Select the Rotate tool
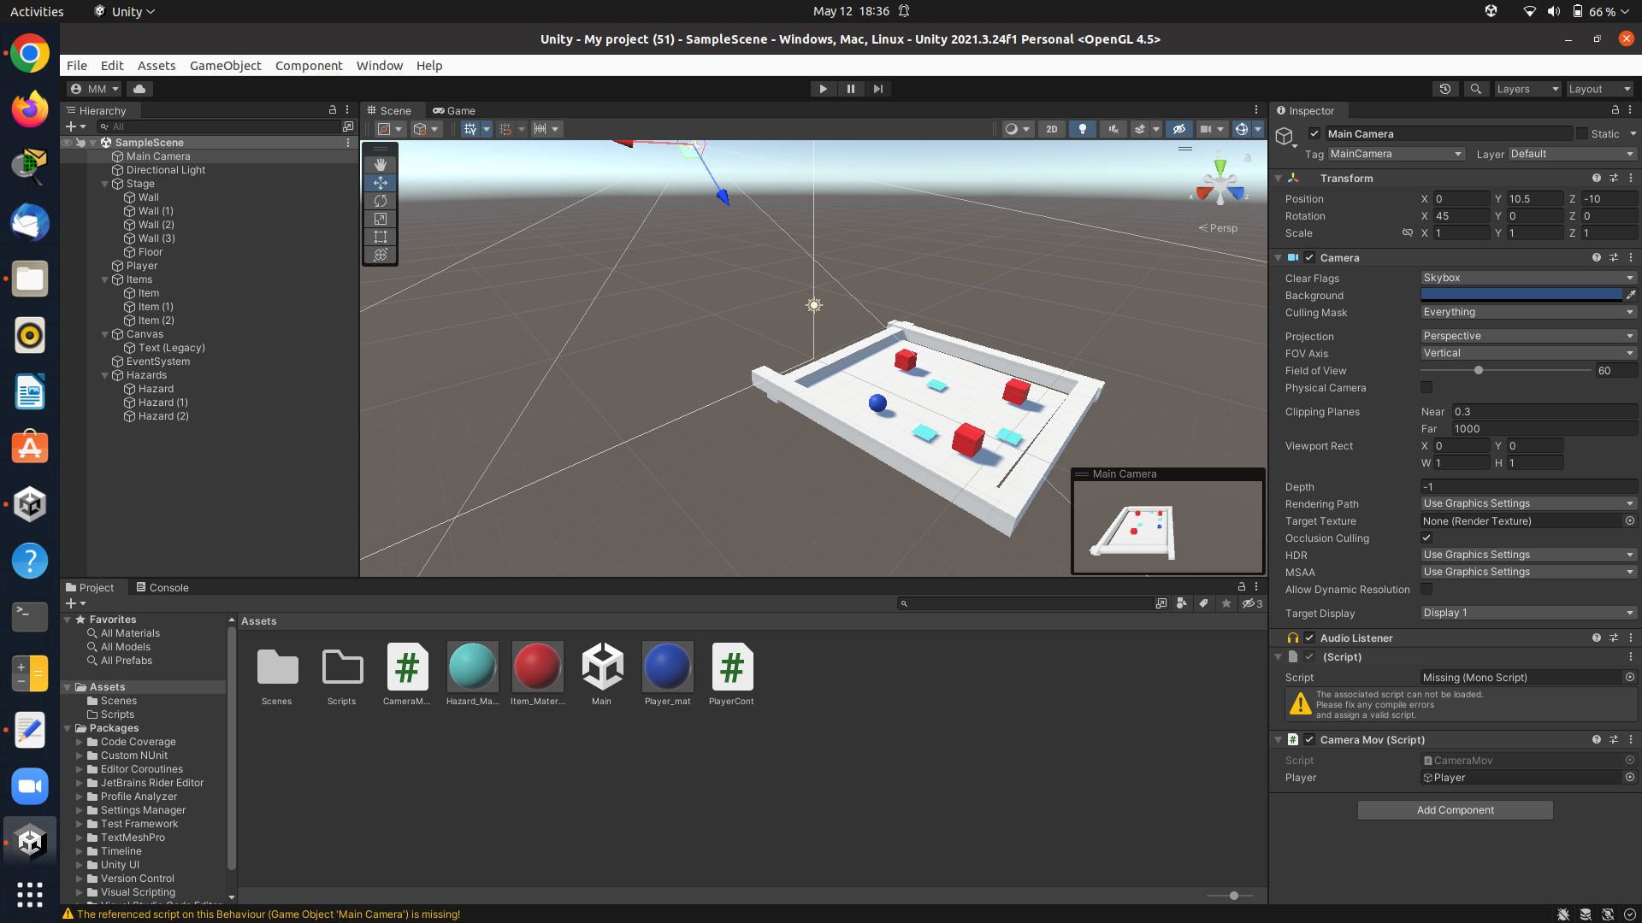This screenshot has width=1642, height=923. [x=381, y=200]
